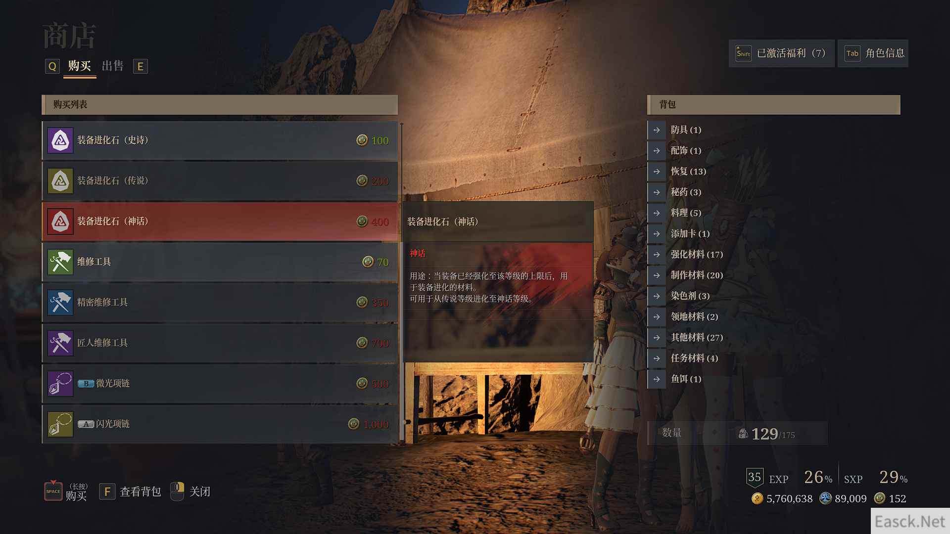950x534 pixels.
Task: Open 已激活福利 (7) panel
Action: tap(781, 53)
